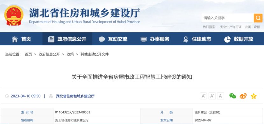Viewport: 264px width, 124px height.
Task: Click the 索引号 label cell
Action: pyautogui.click(x=27, y=113)
